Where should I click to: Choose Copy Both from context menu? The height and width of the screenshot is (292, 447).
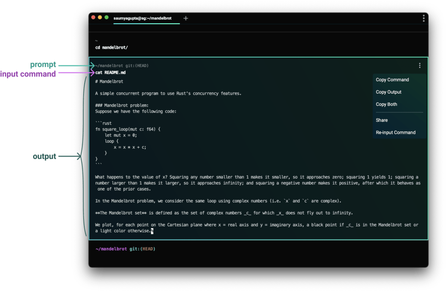(x=386, y=104)
